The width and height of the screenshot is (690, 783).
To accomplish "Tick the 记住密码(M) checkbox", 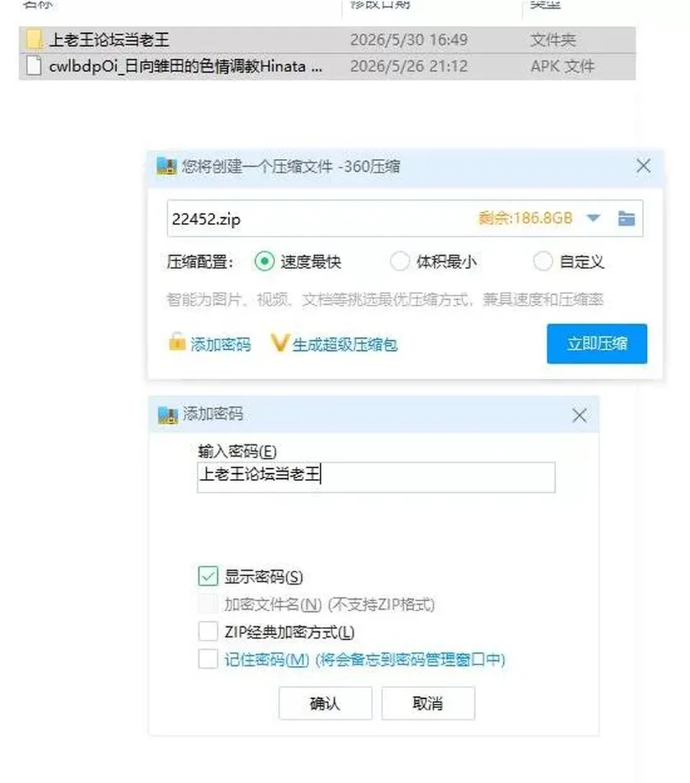I will coord(208,659).
